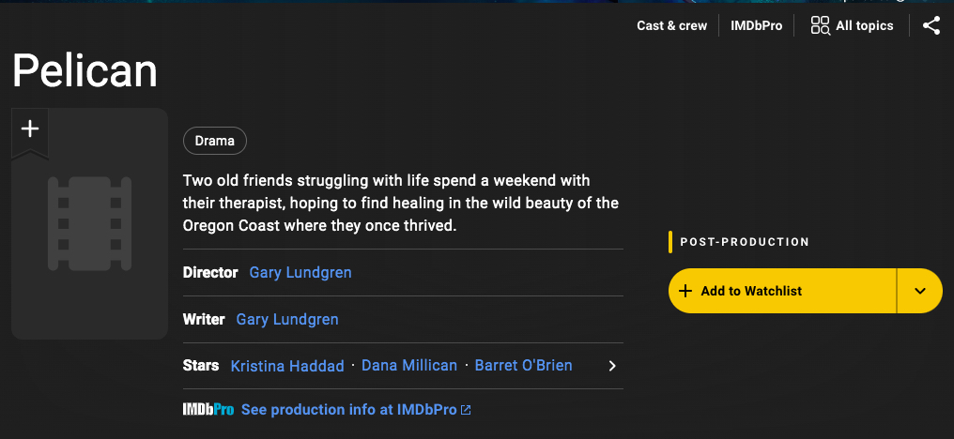Click See production info at IMDbPro
This screenshot has height=439, width=954.
click(348, 410)
